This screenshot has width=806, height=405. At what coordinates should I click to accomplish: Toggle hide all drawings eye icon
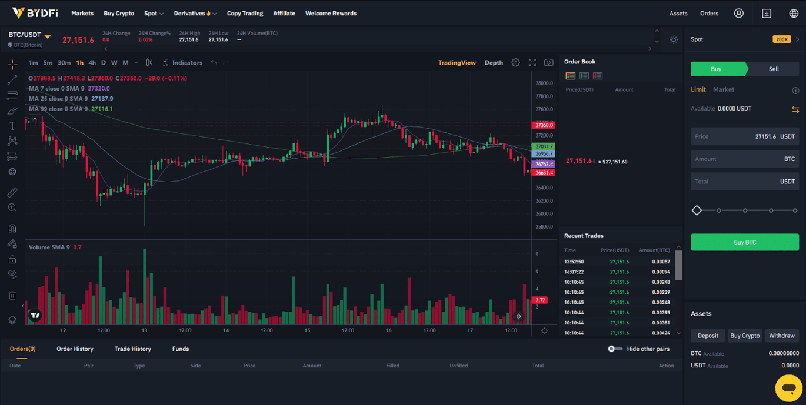pyautogui.click(x=12, y=273)
